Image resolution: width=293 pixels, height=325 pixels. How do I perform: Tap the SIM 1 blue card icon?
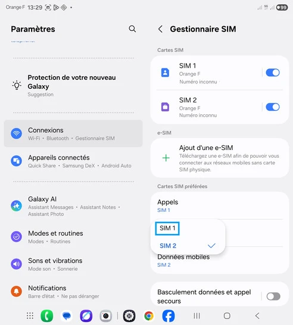[165, 73]
